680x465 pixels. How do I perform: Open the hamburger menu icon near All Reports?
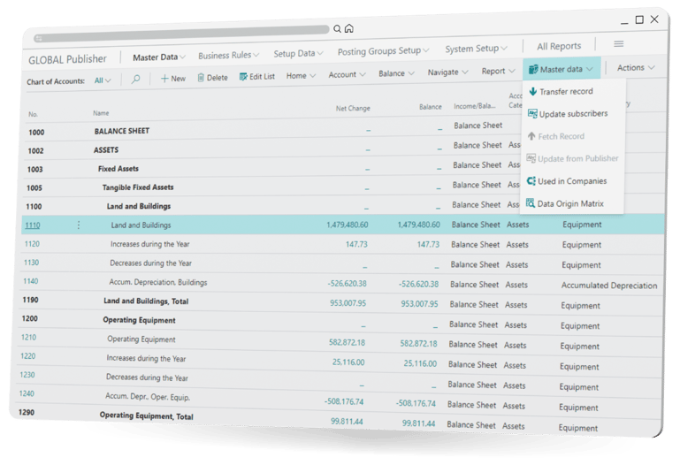point(619,44)
